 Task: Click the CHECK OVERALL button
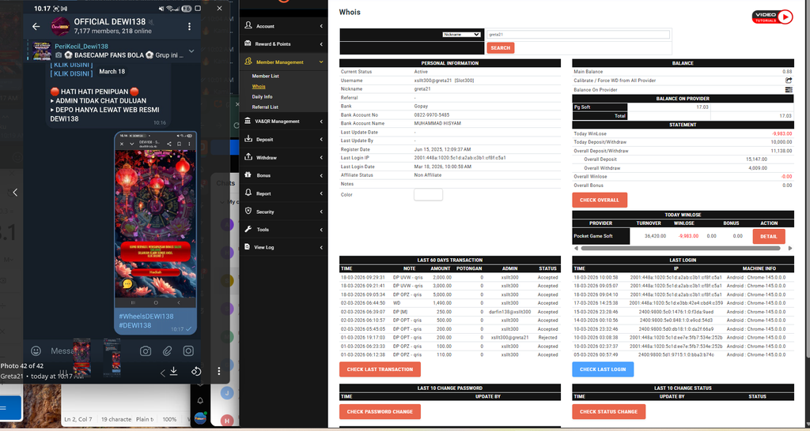[600, 200]
